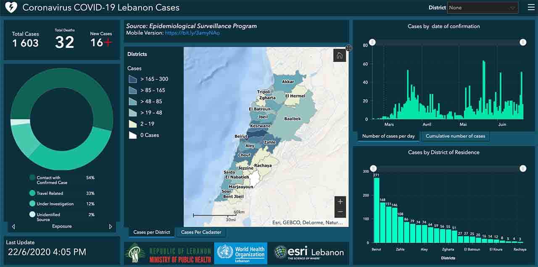Click the World Health Organization logo
The height and width of the screenshot is (267, 538).
coord(240,253)
